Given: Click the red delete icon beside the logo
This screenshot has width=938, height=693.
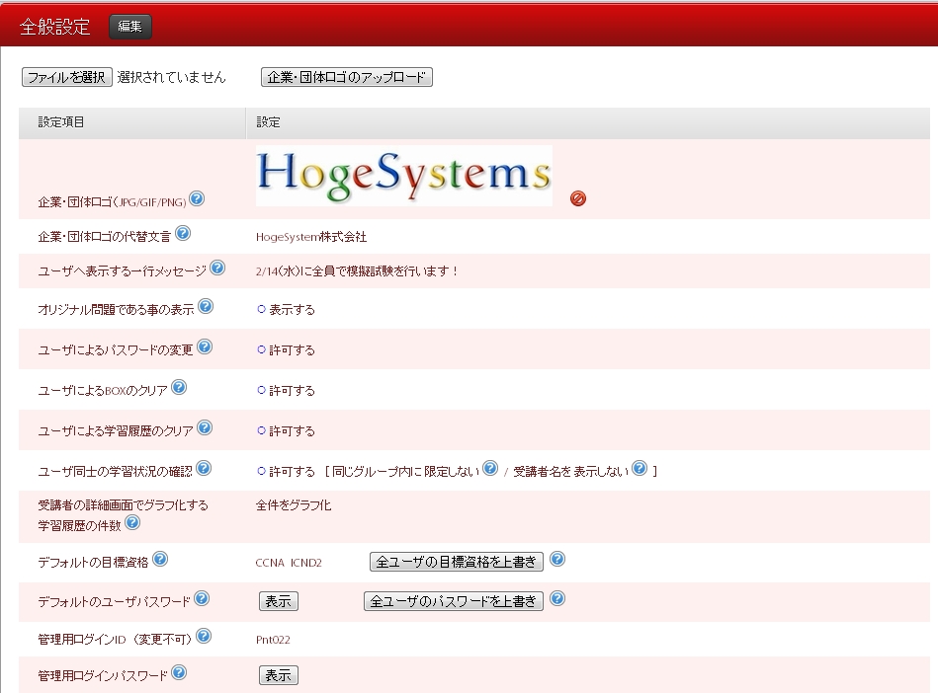Looking at the screenshot, I should coord(578,198).
